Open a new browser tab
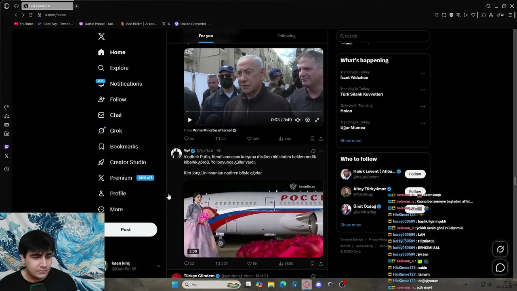517x291 pixels. coord(76,6)
